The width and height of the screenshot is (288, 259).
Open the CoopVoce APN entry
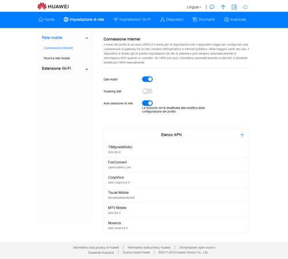(x=176, y=180)
